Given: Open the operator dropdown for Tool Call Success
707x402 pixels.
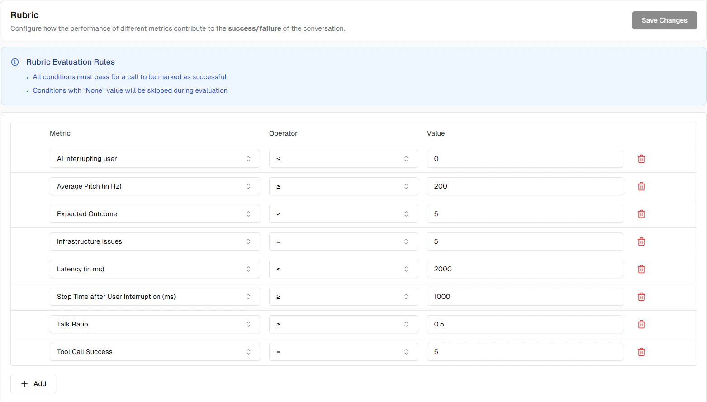Looking at the screenshot, I should point(343,352).
